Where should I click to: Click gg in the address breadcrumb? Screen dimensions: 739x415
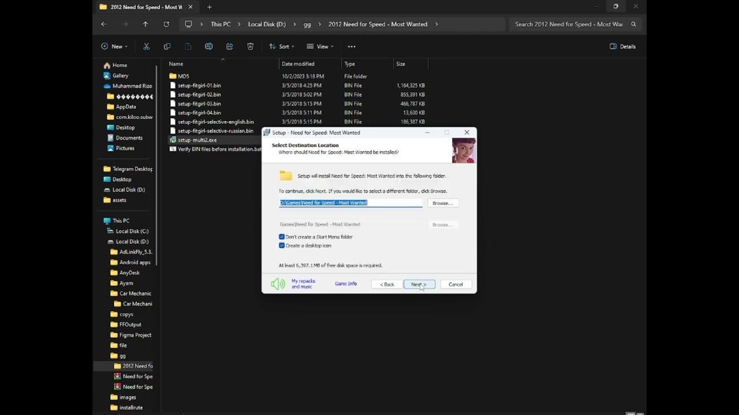307,24
